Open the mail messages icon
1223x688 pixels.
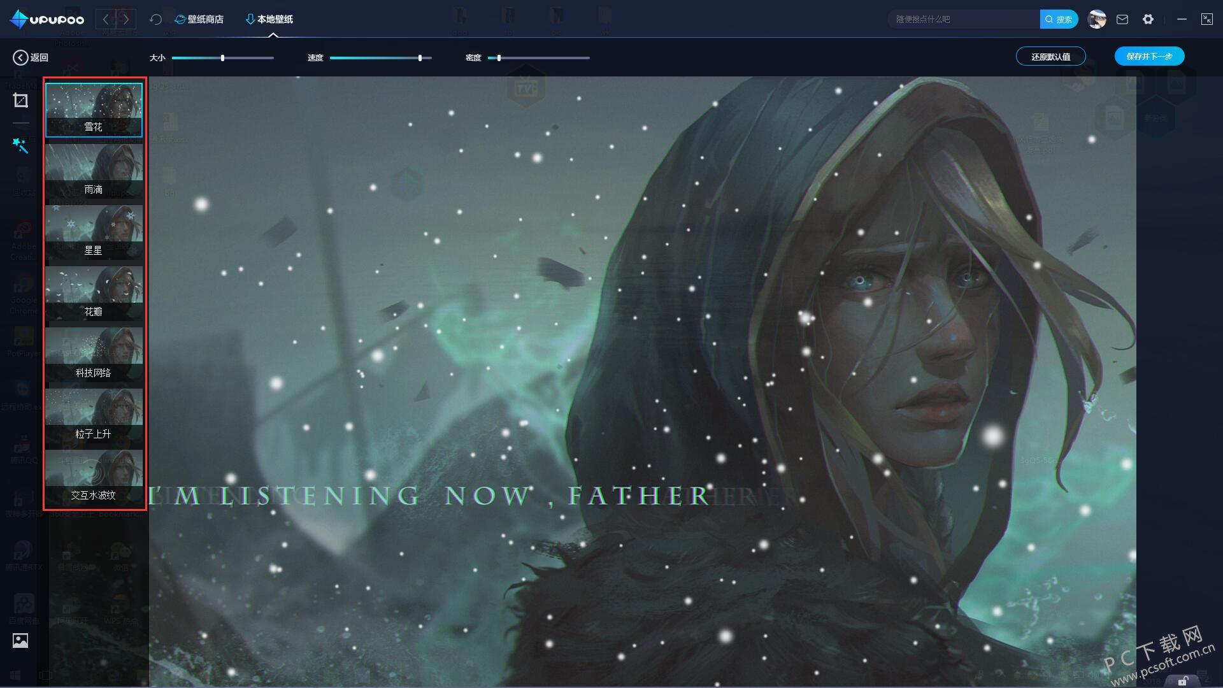click(x=1122, y=19)
